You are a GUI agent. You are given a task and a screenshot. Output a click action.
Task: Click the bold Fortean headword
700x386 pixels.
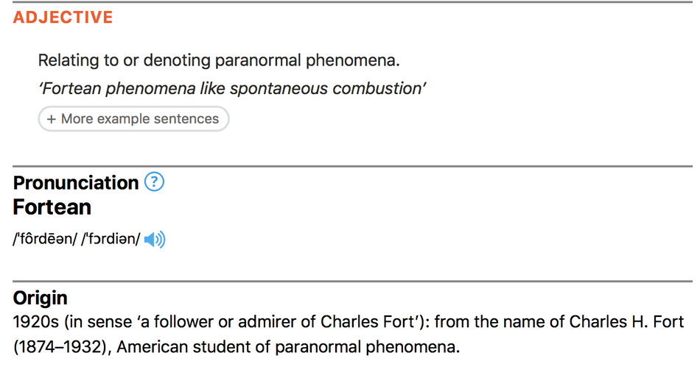52,207
